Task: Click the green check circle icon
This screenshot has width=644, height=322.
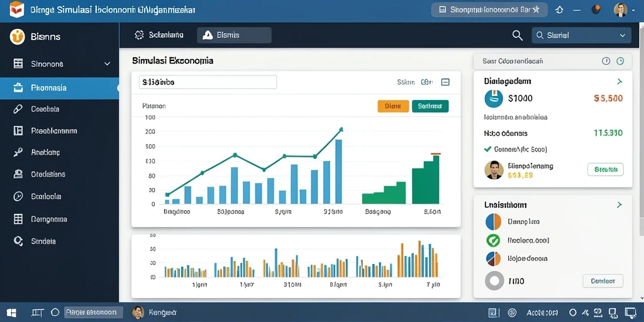Action: (493, 240)
